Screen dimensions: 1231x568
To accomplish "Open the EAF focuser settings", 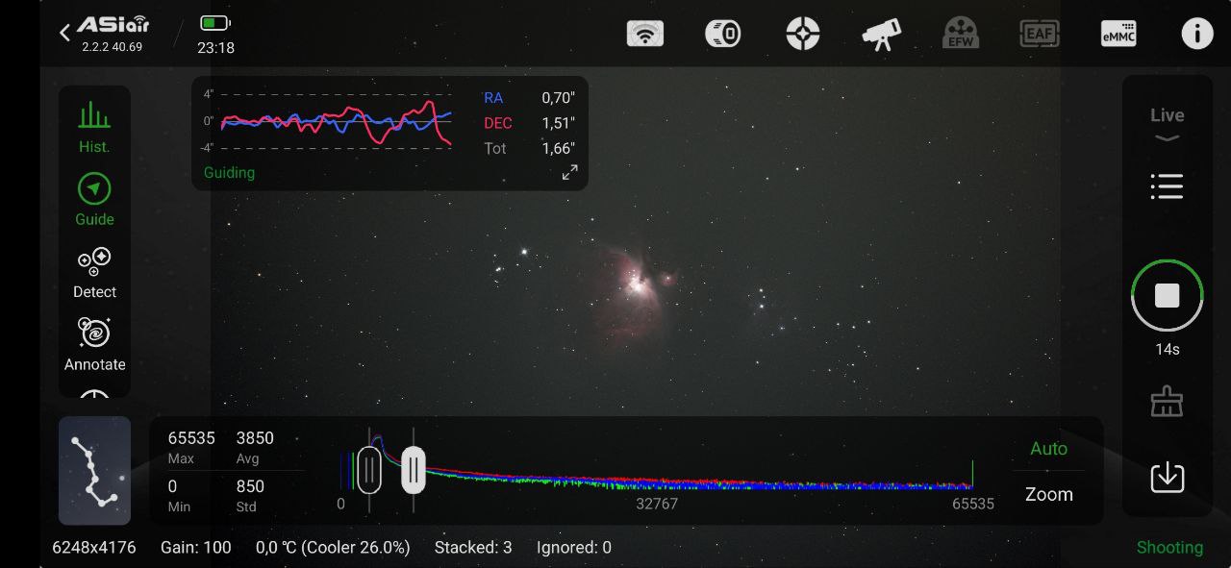I will 1039,34.
